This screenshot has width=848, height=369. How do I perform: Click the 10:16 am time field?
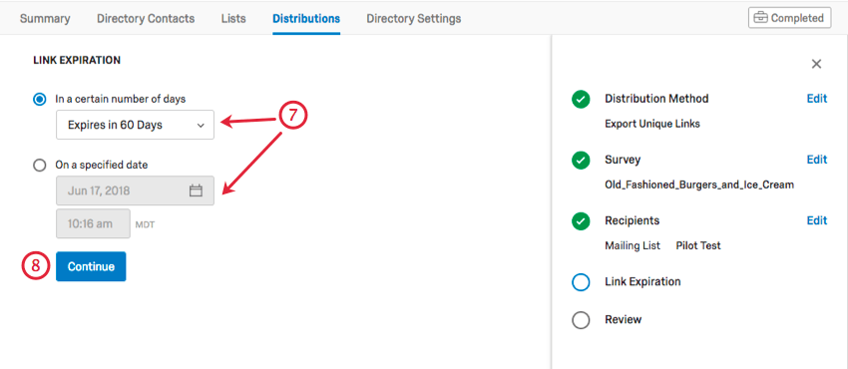coord(93,223)
